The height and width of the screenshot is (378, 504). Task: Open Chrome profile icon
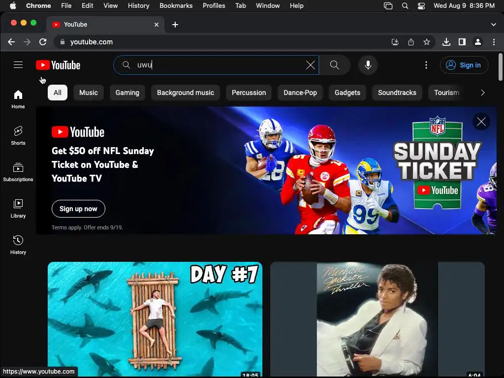pos(478,42)
